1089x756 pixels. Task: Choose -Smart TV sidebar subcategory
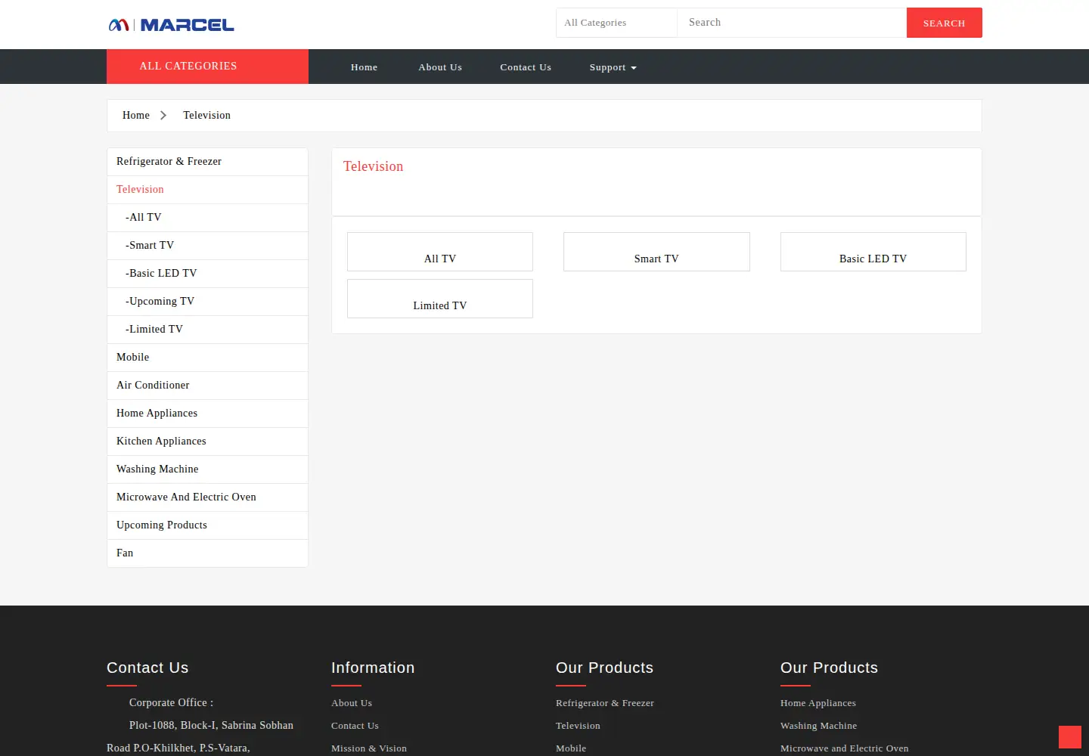click(x=207, y=246)
